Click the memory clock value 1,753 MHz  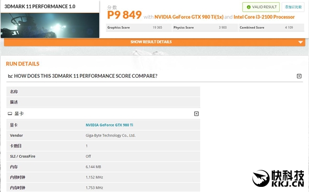[94, 188]
